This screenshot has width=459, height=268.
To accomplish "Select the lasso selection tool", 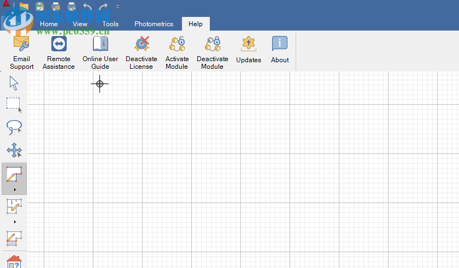I will point(14,128).
